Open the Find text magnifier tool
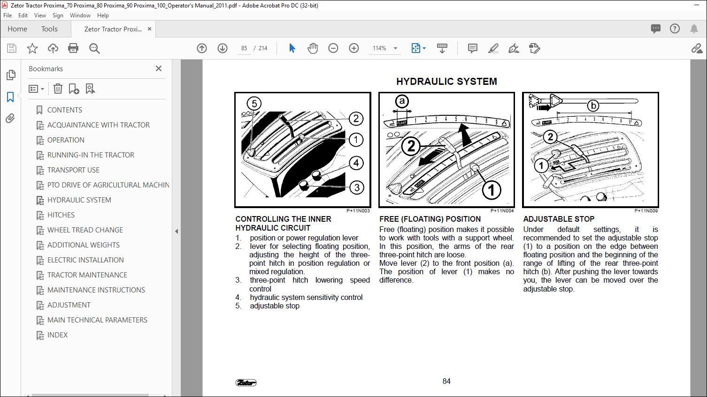This screenshot has width=707, height=397. (94, 48)
